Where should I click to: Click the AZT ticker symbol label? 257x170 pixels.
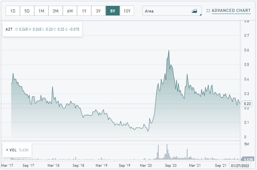click(9, 29)
